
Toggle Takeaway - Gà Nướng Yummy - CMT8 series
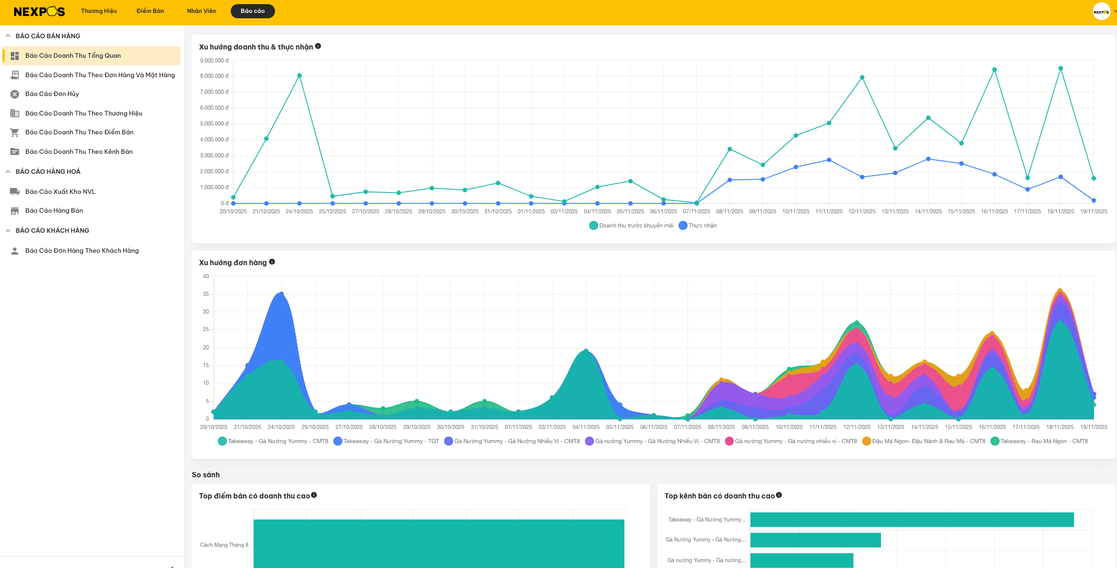point(273,441)
